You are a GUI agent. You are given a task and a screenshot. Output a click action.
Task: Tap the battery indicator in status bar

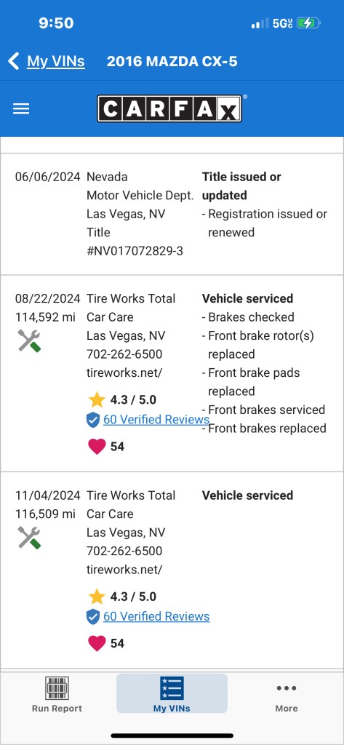coord(309,23)
